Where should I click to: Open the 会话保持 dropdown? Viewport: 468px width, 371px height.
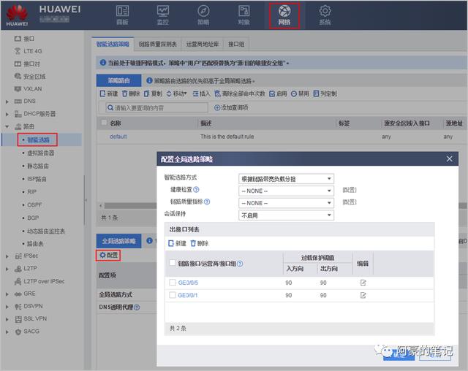pyautogui.click(x=286, y=215)
